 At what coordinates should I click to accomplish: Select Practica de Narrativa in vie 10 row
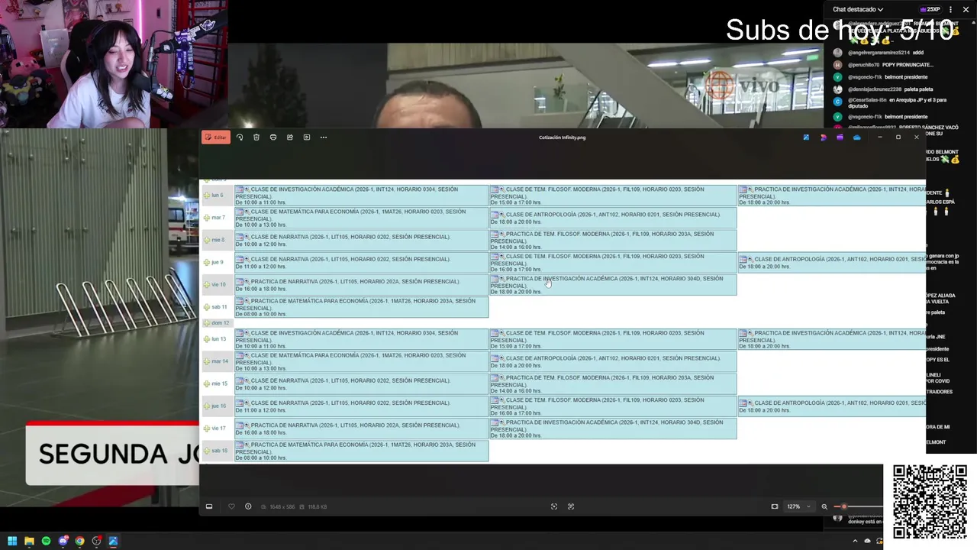click(x=361, y=284)
